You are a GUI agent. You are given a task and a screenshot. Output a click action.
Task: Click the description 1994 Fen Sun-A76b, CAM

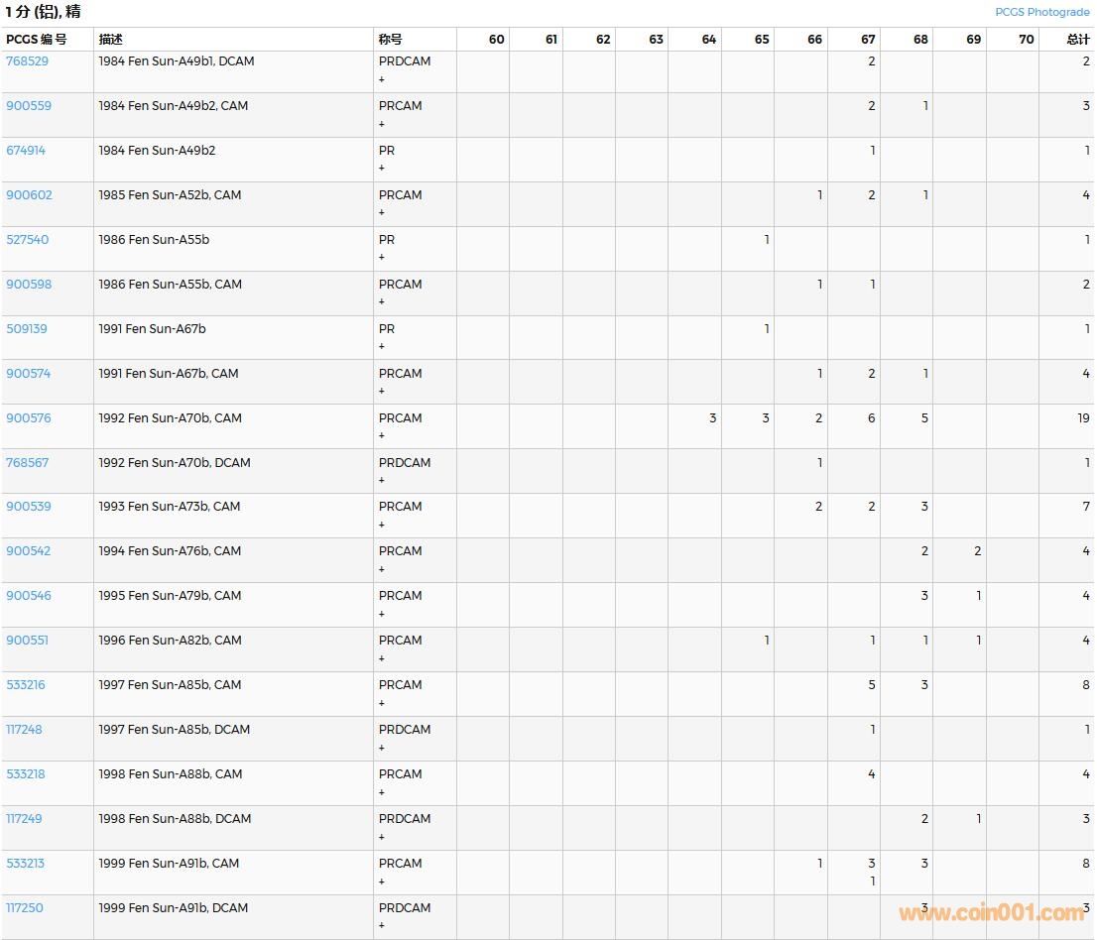170,551
